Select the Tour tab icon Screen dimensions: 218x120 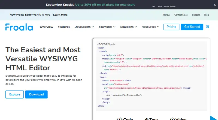[x=147, y=119]
